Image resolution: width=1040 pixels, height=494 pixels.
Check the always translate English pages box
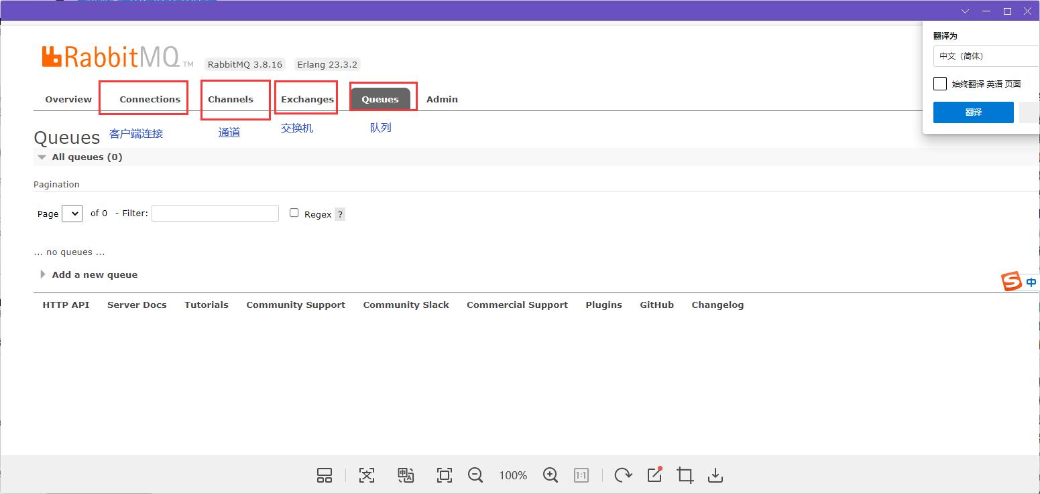click(940, 84)
